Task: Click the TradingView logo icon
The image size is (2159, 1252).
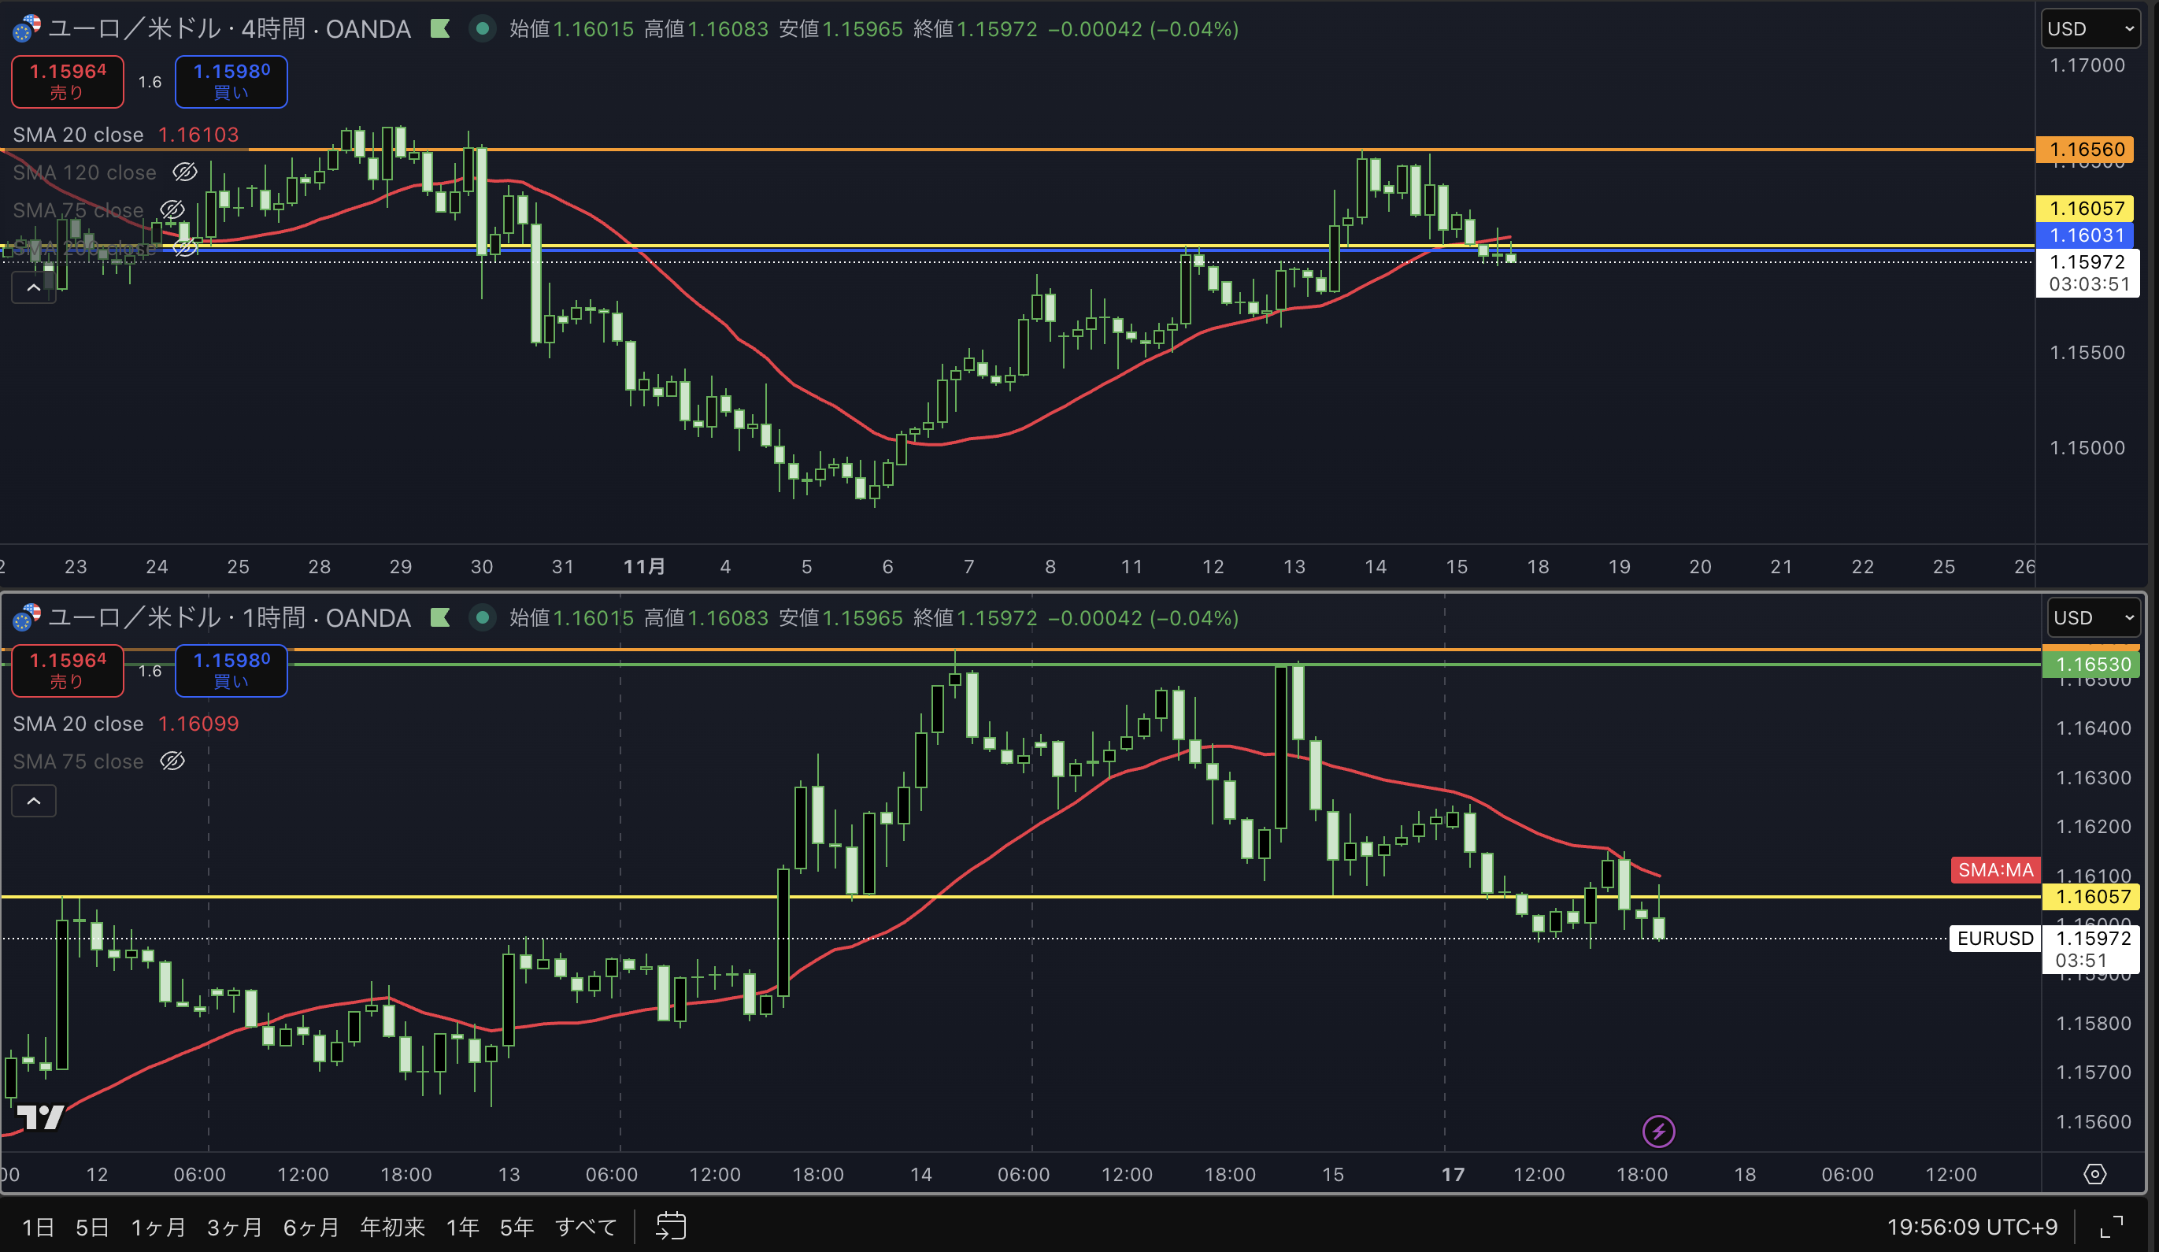Action: tap(39, 1117)
